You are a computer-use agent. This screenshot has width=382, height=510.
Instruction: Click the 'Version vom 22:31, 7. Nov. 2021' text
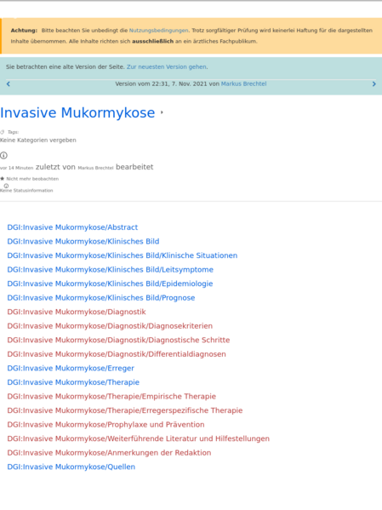161,83
